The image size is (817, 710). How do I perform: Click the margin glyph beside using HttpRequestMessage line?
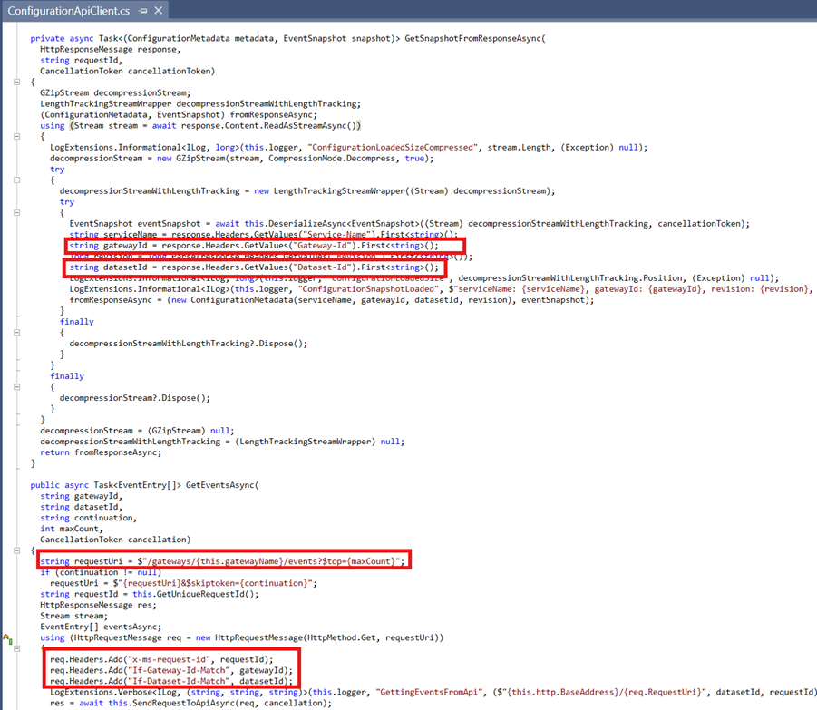(x=6, y=638)
